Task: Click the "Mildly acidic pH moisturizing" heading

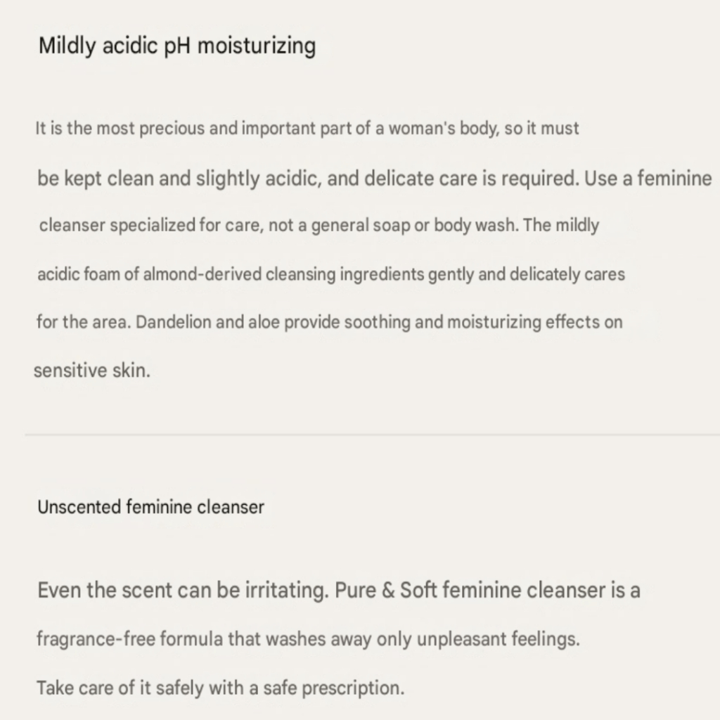Action: (176, 46)
